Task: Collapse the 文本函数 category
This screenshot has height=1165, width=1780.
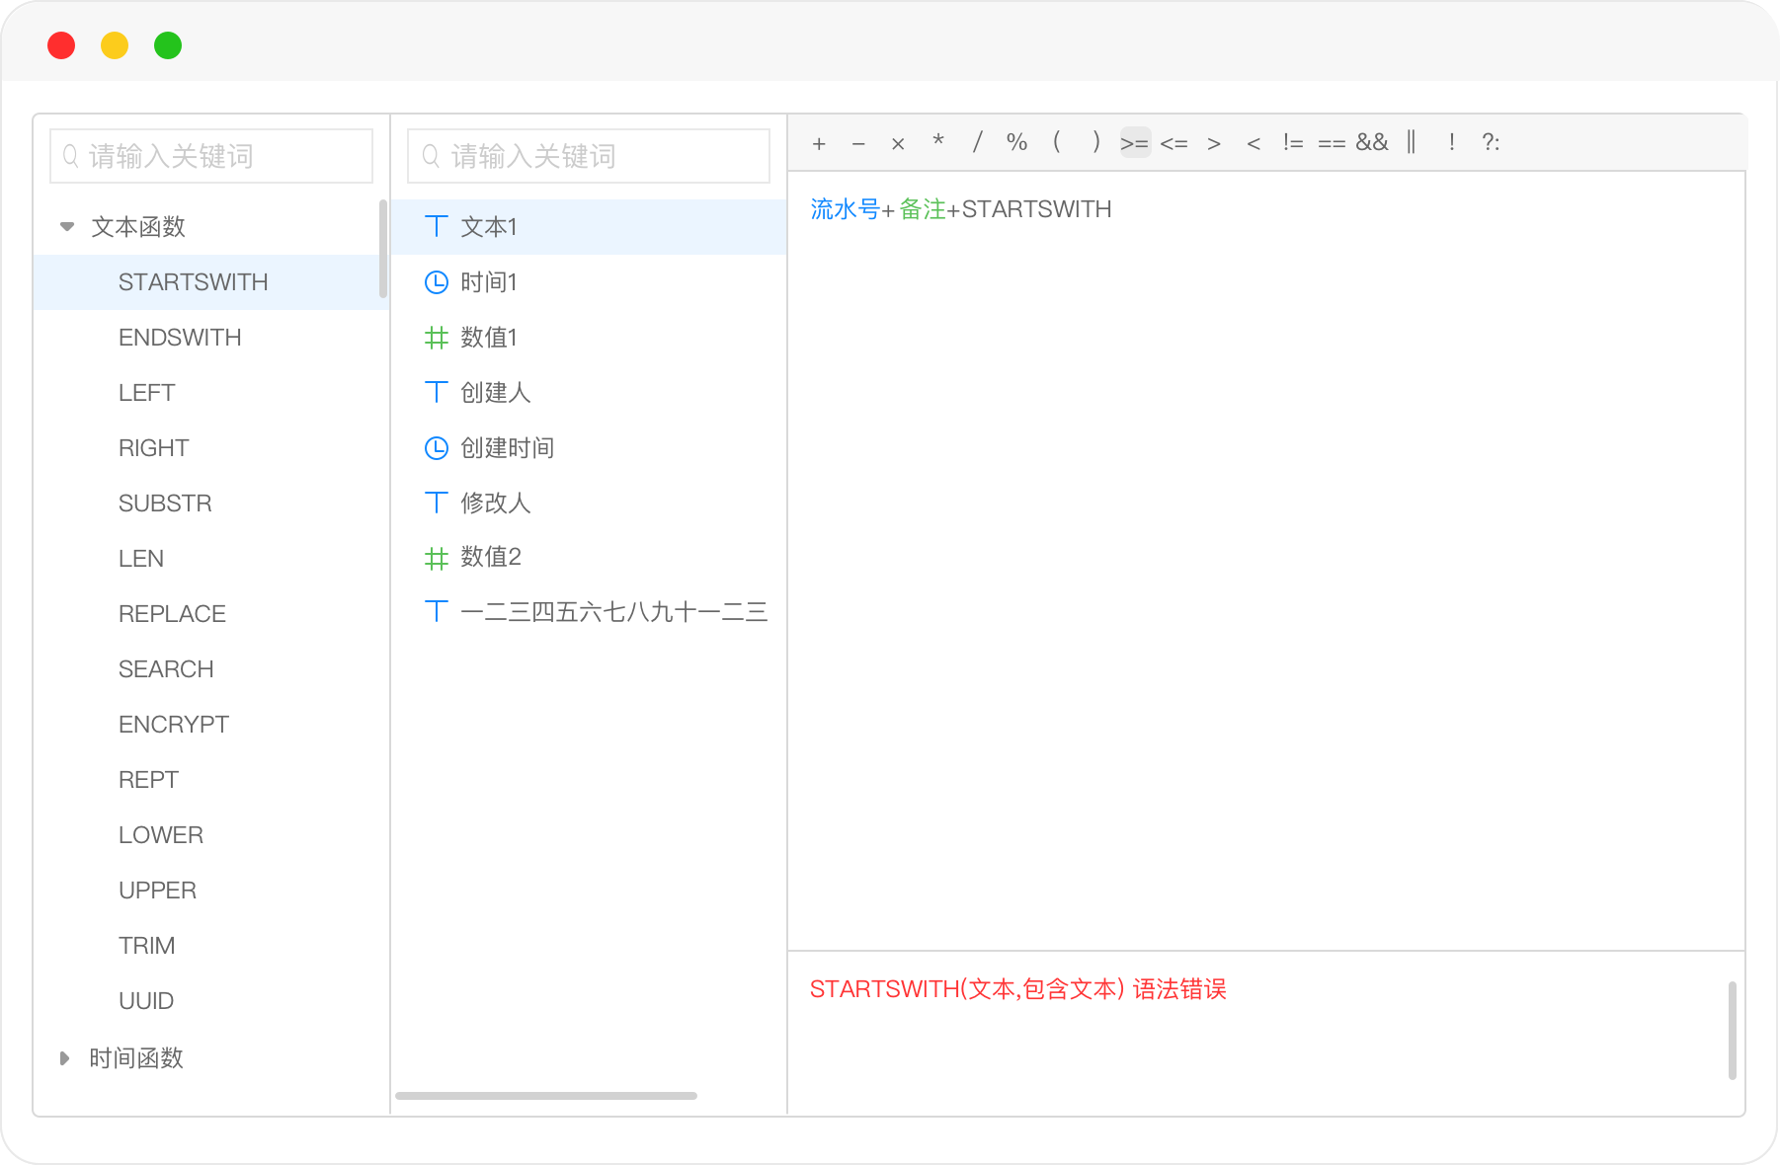Action: 67,227
